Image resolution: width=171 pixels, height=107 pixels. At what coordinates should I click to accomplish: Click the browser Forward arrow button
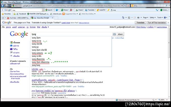(7, 6)
